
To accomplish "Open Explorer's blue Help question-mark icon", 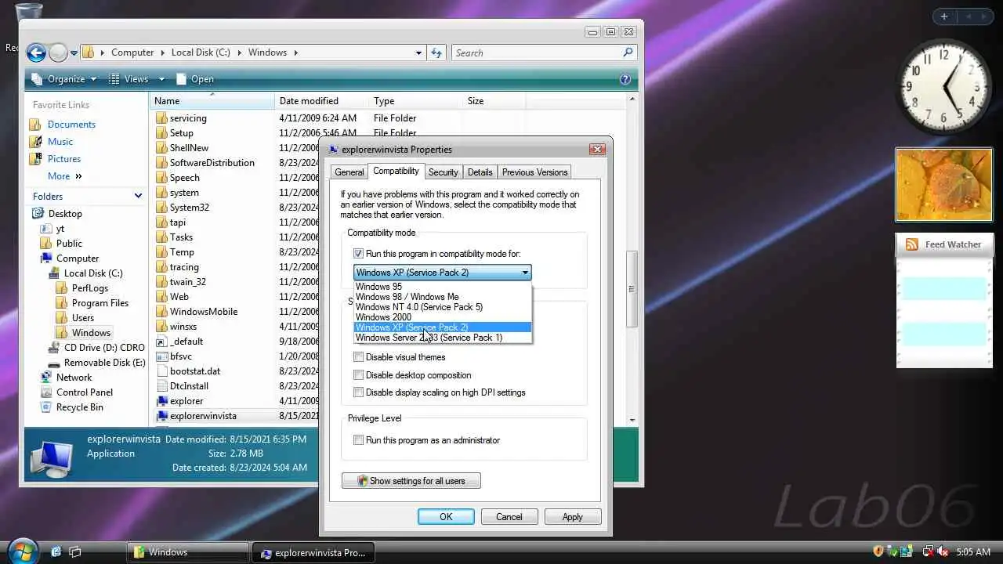I will pyautogui.click(x=625, y=79).
